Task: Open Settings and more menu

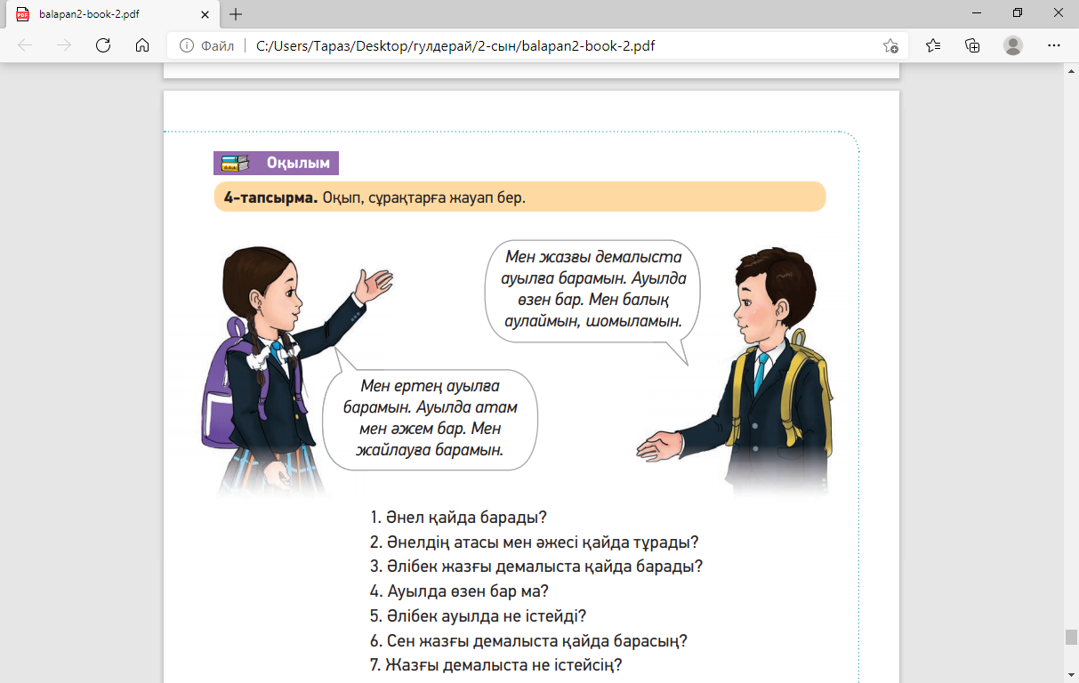Action: (1053, 45)
